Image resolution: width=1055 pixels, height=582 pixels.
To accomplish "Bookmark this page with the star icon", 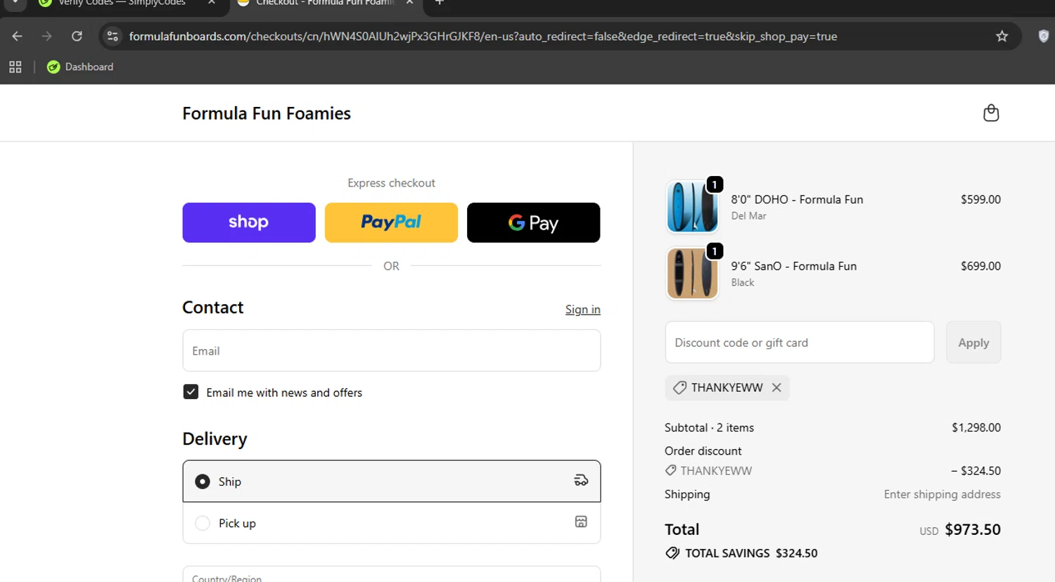I will [x=1002, y=36].
